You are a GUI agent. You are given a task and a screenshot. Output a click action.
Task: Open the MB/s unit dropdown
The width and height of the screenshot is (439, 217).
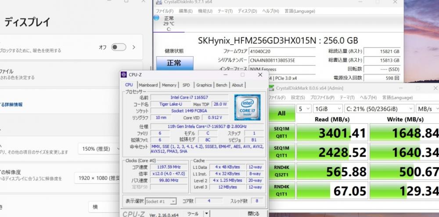coord(428,109)
